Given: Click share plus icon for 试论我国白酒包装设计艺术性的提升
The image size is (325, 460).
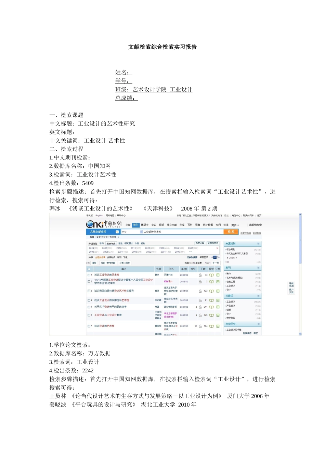Looking at the screenshot, I should click(x=218, y=291).
